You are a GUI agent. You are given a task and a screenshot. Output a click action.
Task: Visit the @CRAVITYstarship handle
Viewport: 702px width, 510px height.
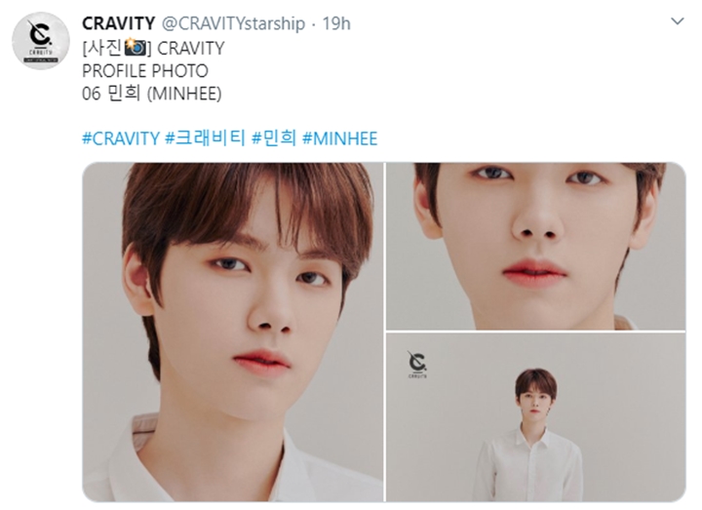point(233,23)
